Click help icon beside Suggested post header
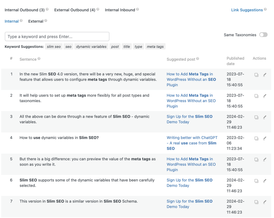 (198, 59)
